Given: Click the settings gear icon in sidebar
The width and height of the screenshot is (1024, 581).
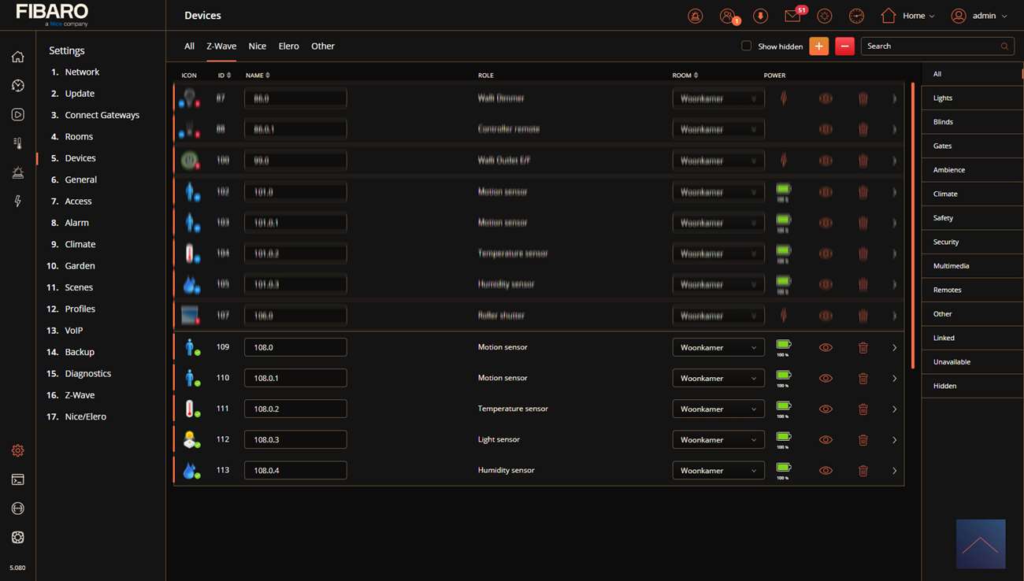Looking at the screenshot, I should tap(17, 450).
